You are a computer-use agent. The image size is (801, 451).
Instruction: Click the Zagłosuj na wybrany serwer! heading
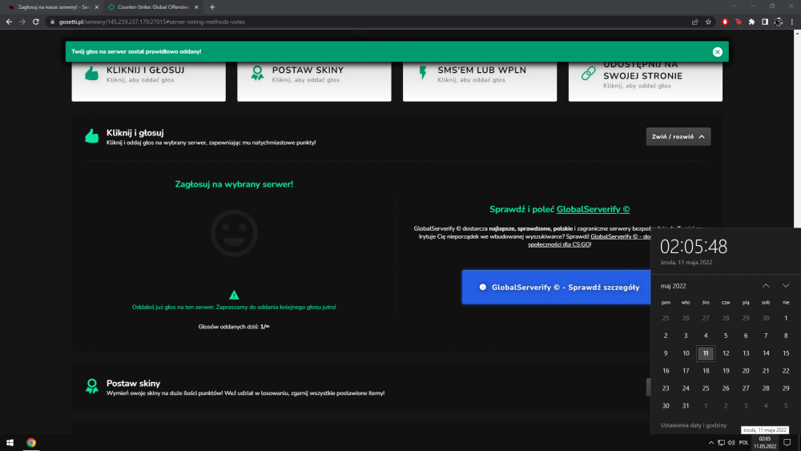[x=234, y=184]
